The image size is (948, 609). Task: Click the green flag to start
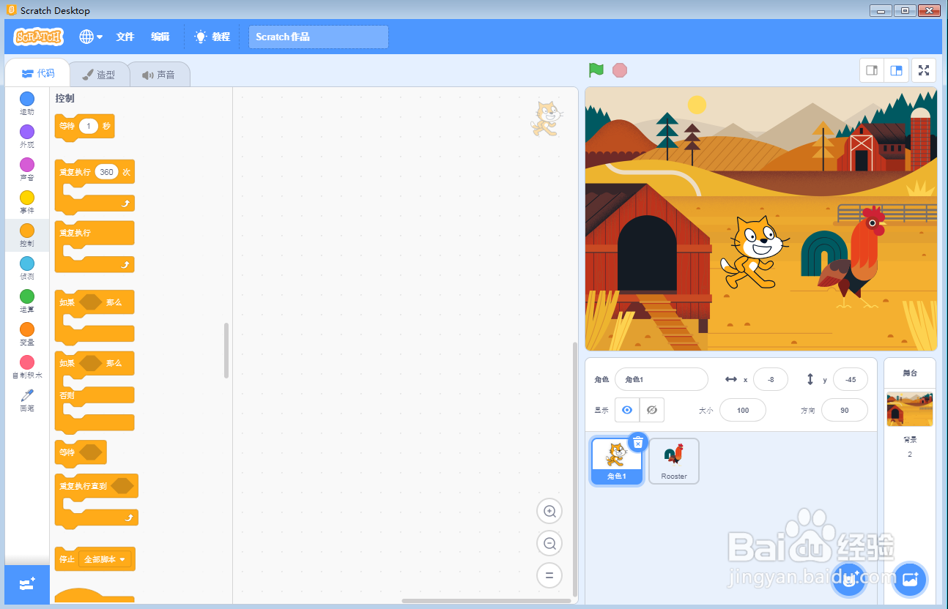pos(596,70)
